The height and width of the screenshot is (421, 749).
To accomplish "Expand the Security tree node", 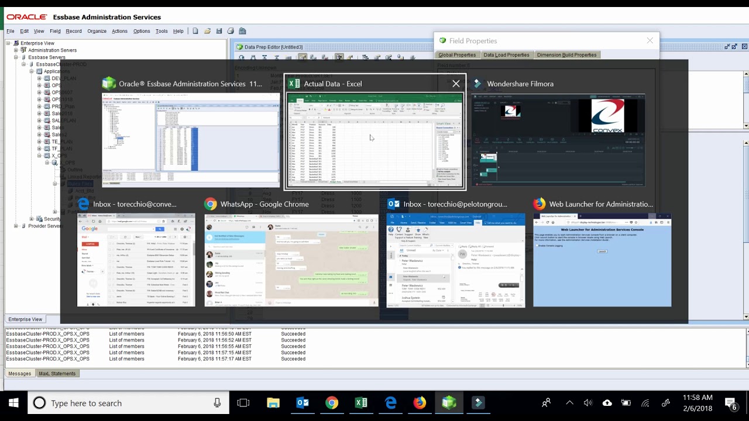I will tap(40, 219).
